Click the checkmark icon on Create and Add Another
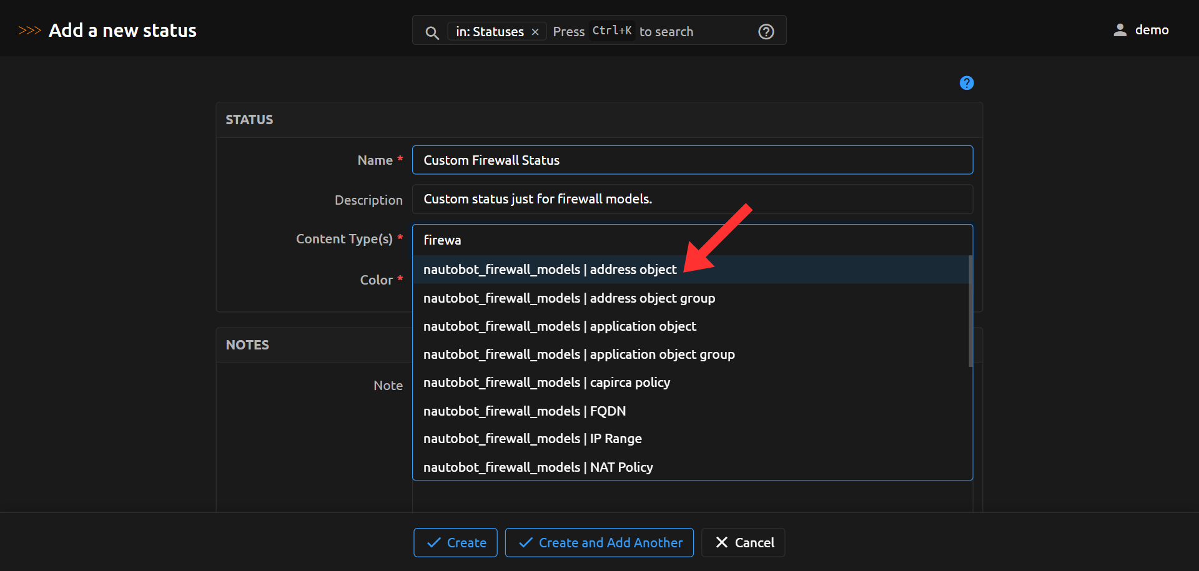 pyautogui.click(x=524, y=542)
